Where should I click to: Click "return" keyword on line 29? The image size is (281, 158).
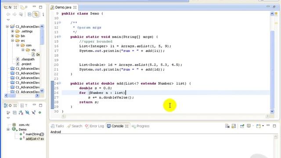(86, 102)
